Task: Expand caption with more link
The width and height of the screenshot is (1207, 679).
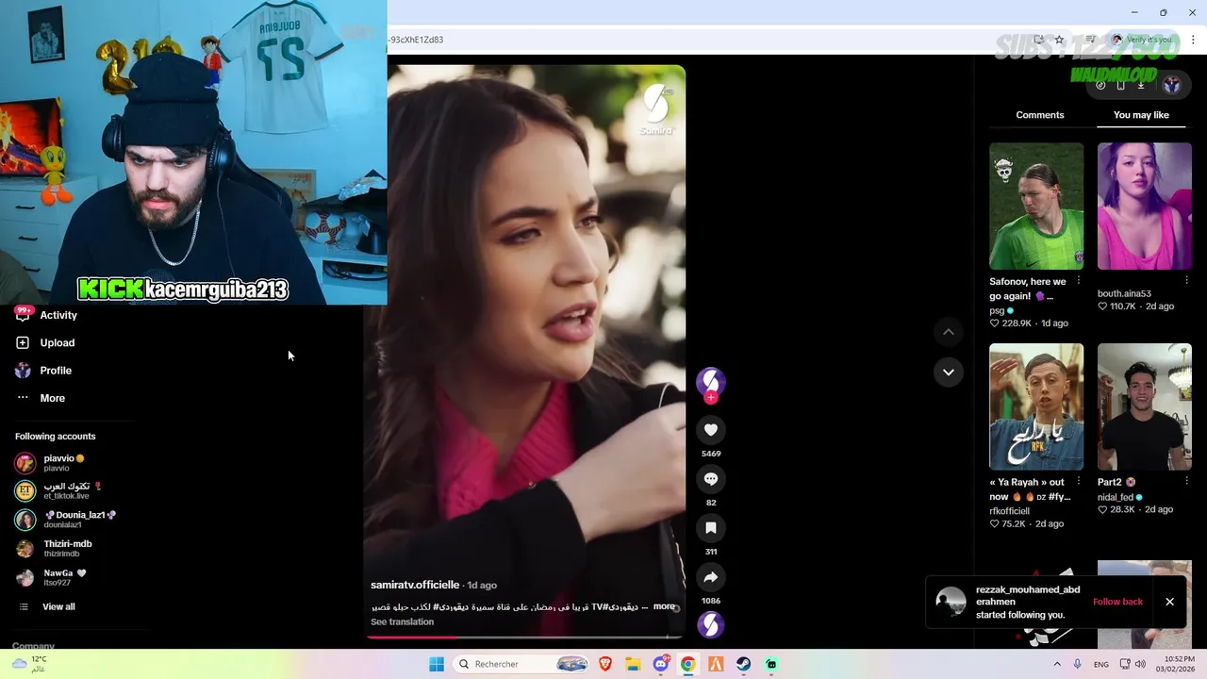Action: [x=664, y=606]
